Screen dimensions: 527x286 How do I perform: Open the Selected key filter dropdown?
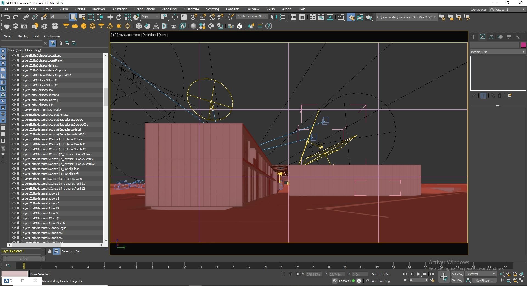click(x=480, y=274)
